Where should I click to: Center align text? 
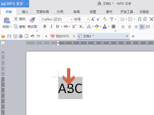[130, 27]
